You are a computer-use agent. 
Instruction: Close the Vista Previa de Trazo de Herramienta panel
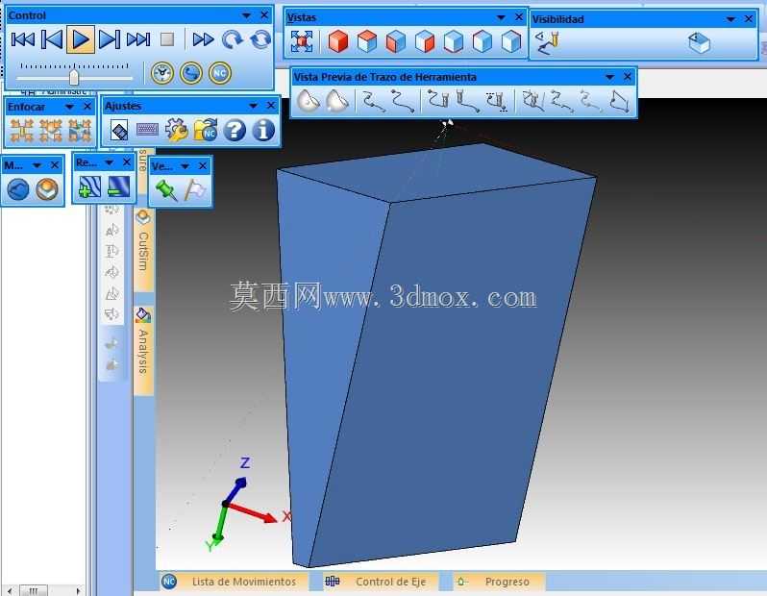[628, 77]
